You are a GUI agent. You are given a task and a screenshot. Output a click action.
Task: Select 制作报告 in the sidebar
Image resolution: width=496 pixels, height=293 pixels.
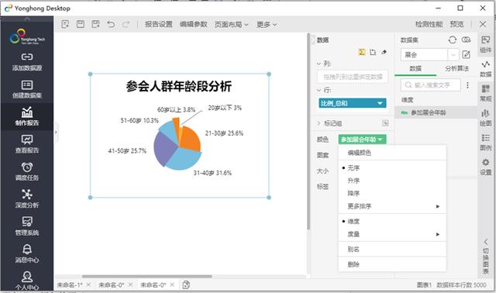(x=27, y=117)
